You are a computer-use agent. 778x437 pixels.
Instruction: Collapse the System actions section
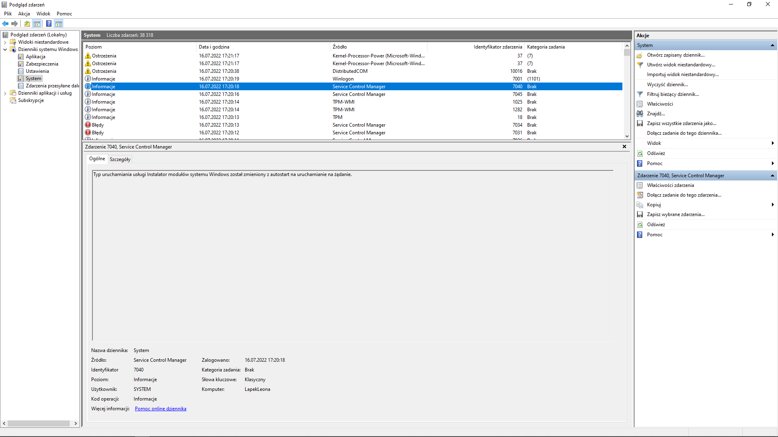pos(772,45)
